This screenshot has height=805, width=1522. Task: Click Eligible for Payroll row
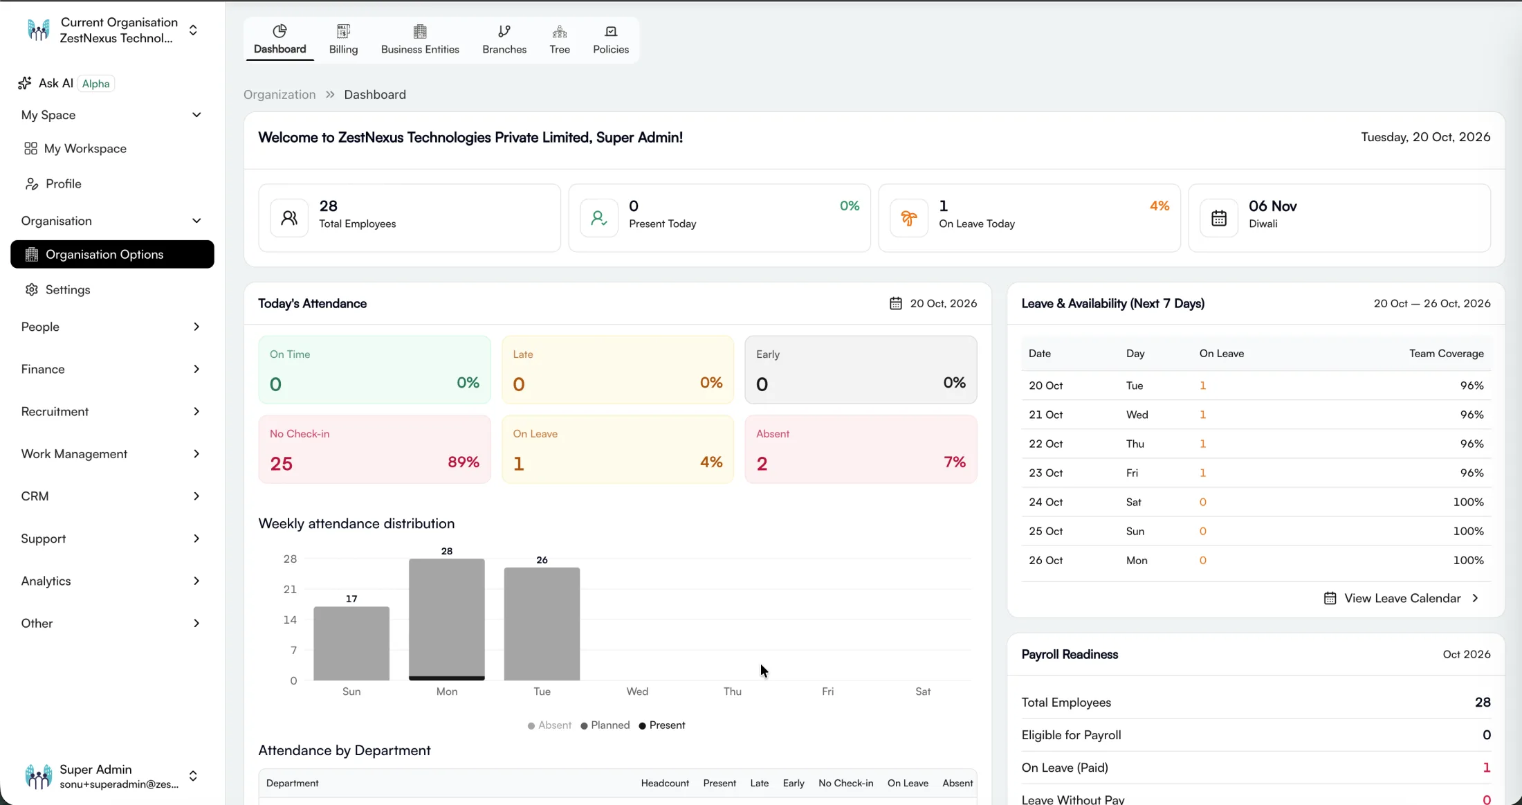1256,735
